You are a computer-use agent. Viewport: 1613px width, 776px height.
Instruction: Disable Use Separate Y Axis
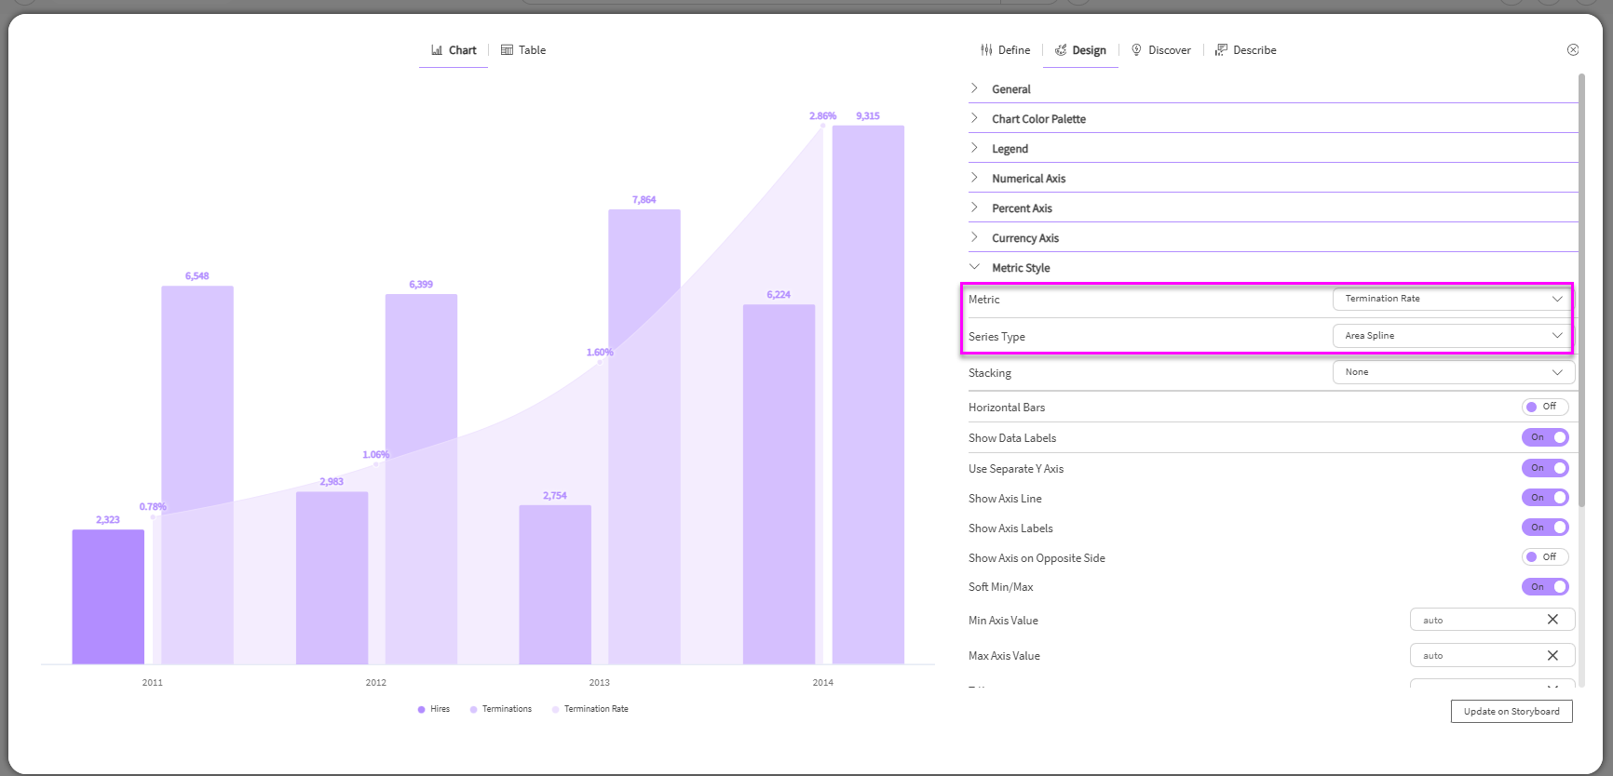1545,468
